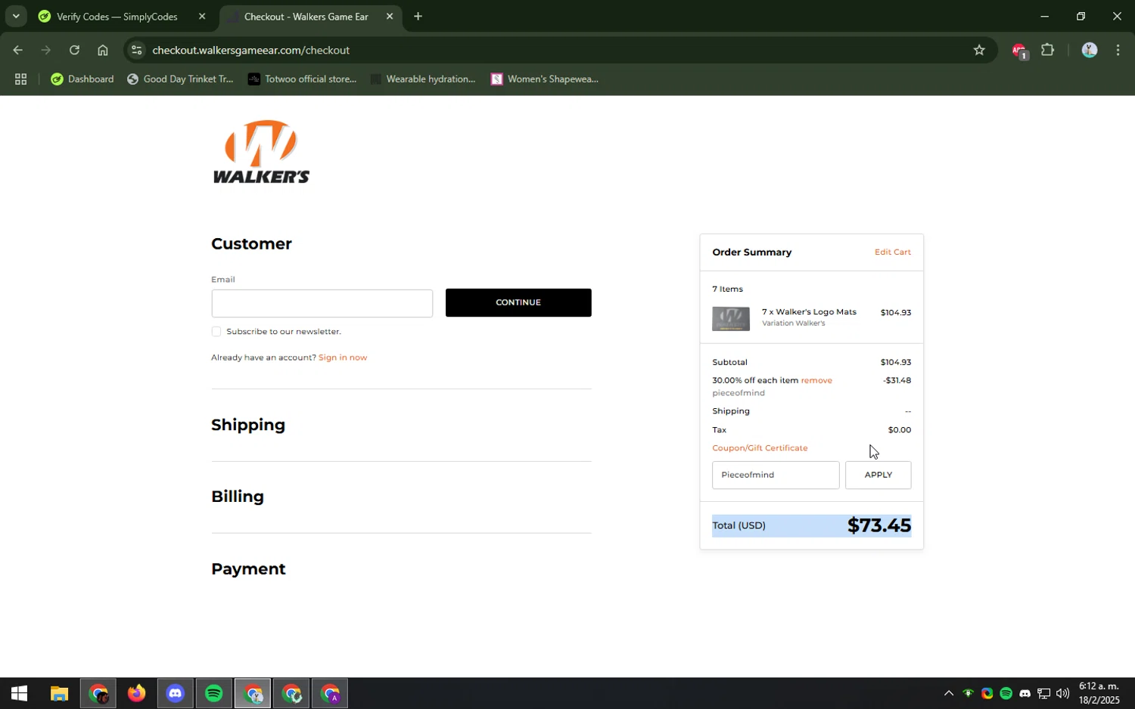The image size is (1135, 709).
Task: Check Subscribe to our newsletter box
Action: 216,332
